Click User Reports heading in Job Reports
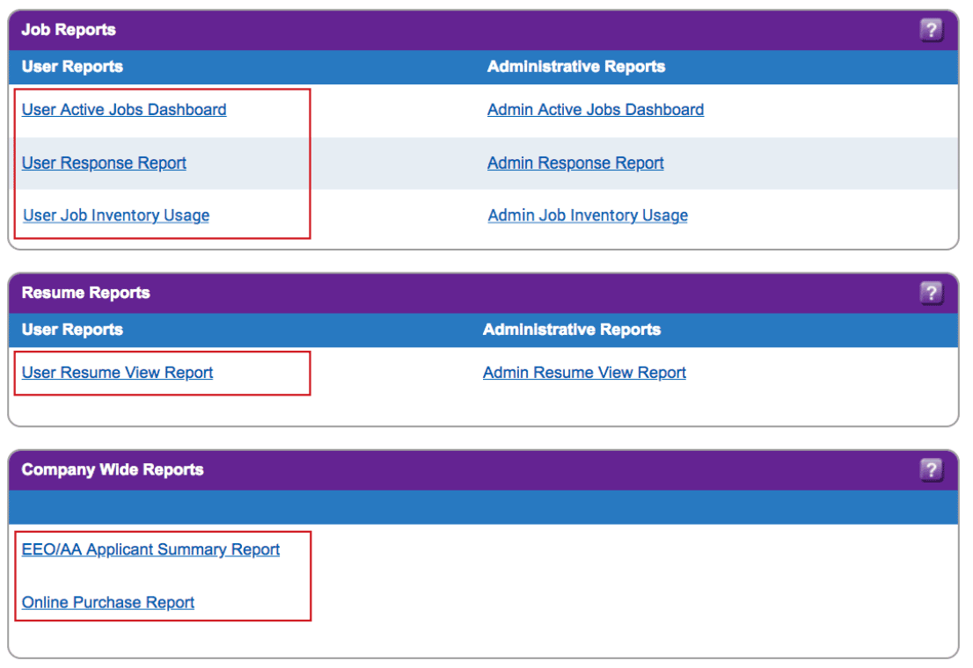This screenshot has height=668, width=973. click(72, 67)
